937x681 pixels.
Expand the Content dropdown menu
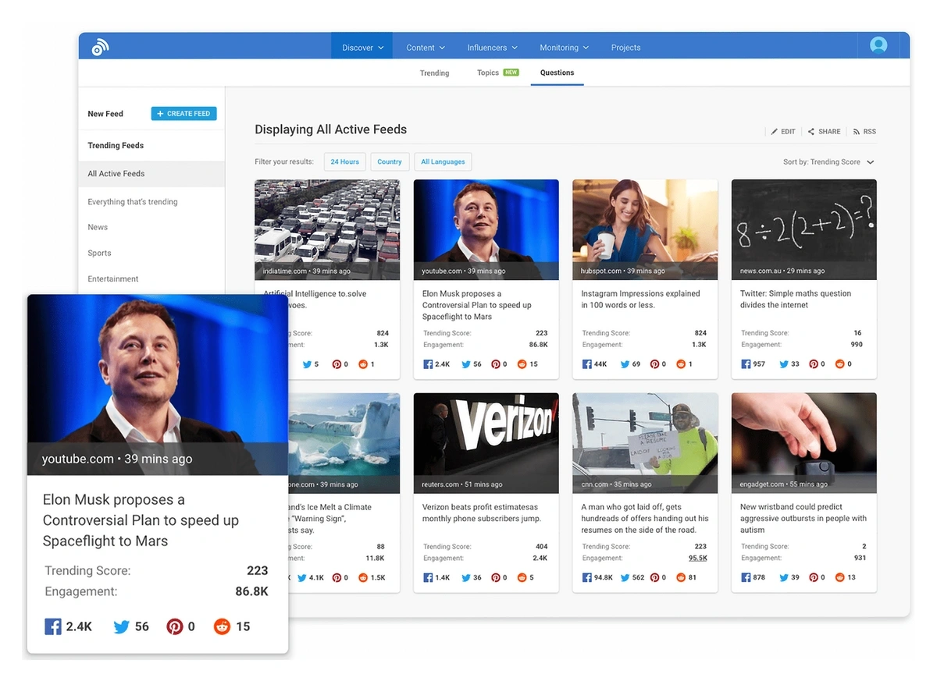click(426, 48)
